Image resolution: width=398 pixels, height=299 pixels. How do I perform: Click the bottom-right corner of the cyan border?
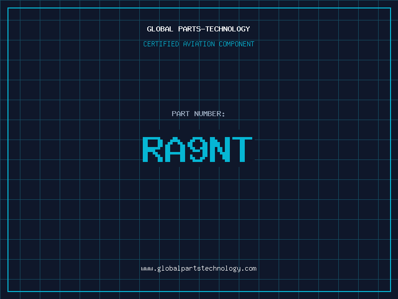(x=391, y=291)
